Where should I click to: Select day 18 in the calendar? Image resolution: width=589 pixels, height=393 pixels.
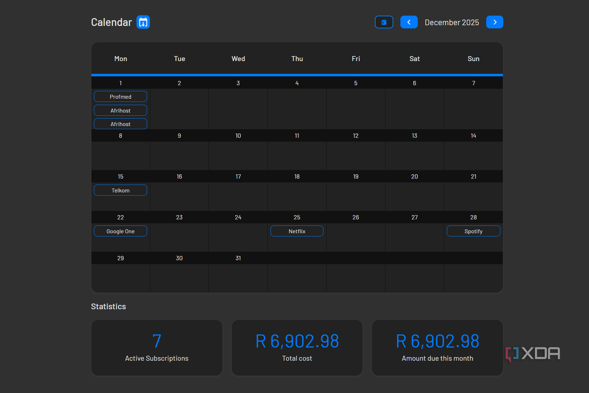297,177
